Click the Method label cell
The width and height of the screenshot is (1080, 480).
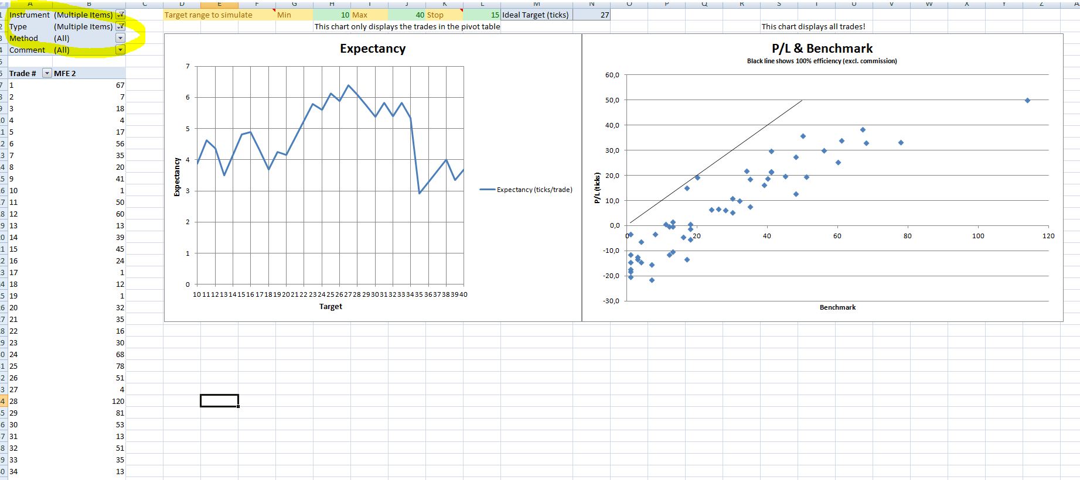click(29, 38)
